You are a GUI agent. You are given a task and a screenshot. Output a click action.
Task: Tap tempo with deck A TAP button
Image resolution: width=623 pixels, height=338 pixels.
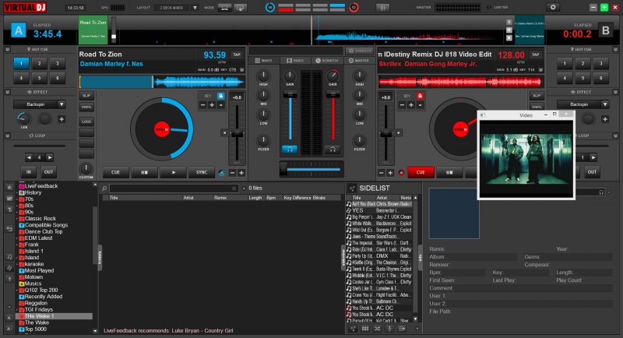point(237,55)
